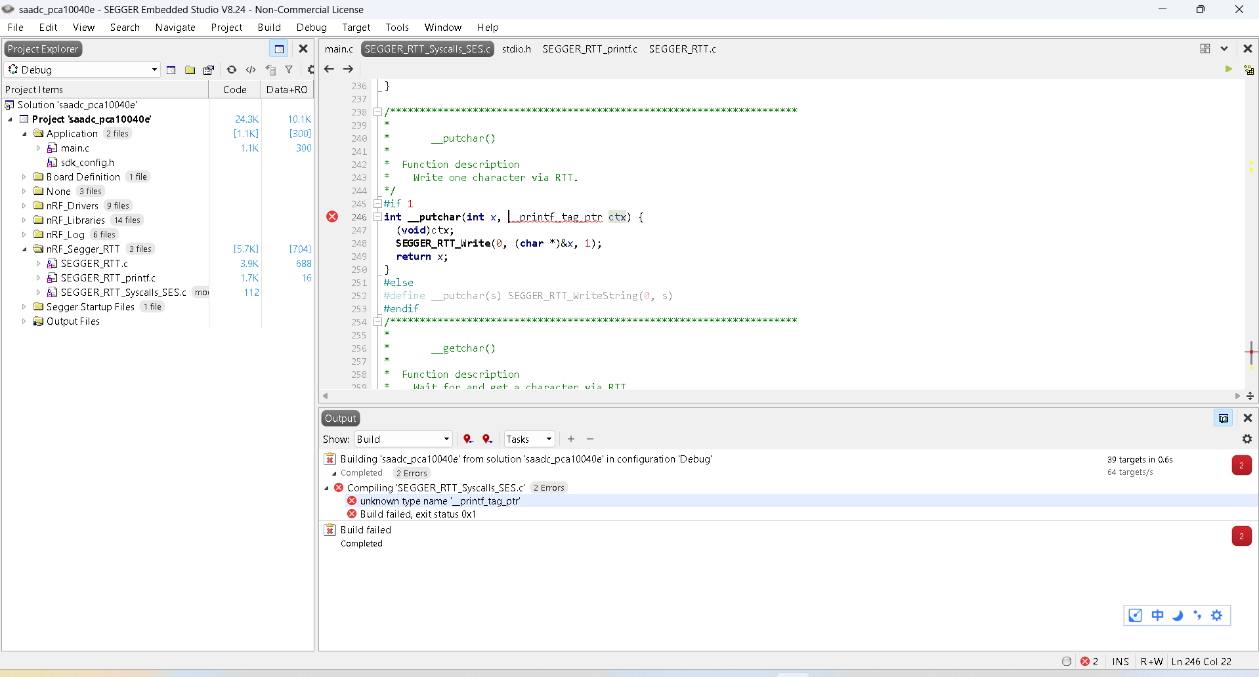Switch to the SEGGER_RTT_printf.c editor tab
Viewport: 1259px width, 677px height.
pyautogui.click(x=590, y=49)
